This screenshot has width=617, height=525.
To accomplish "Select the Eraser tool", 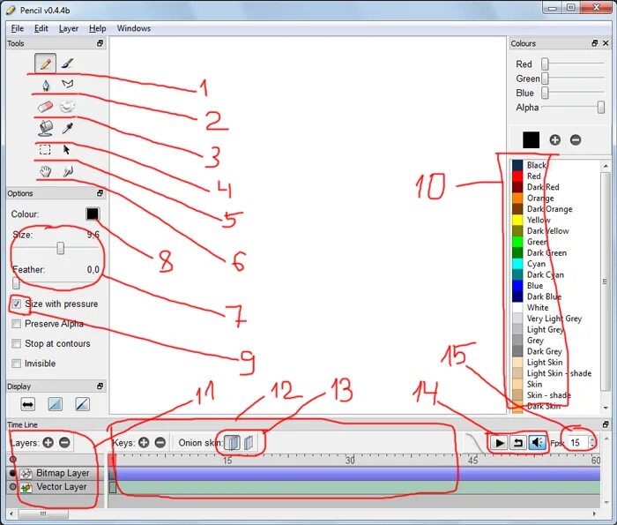I will pyautogui.click(x=45, y=106).
